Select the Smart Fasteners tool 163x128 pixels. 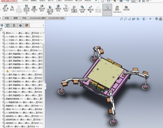coord(34,9)
